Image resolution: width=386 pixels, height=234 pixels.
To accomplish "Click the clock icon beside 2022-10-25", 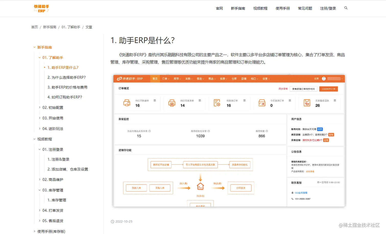I will coord(112,222).
